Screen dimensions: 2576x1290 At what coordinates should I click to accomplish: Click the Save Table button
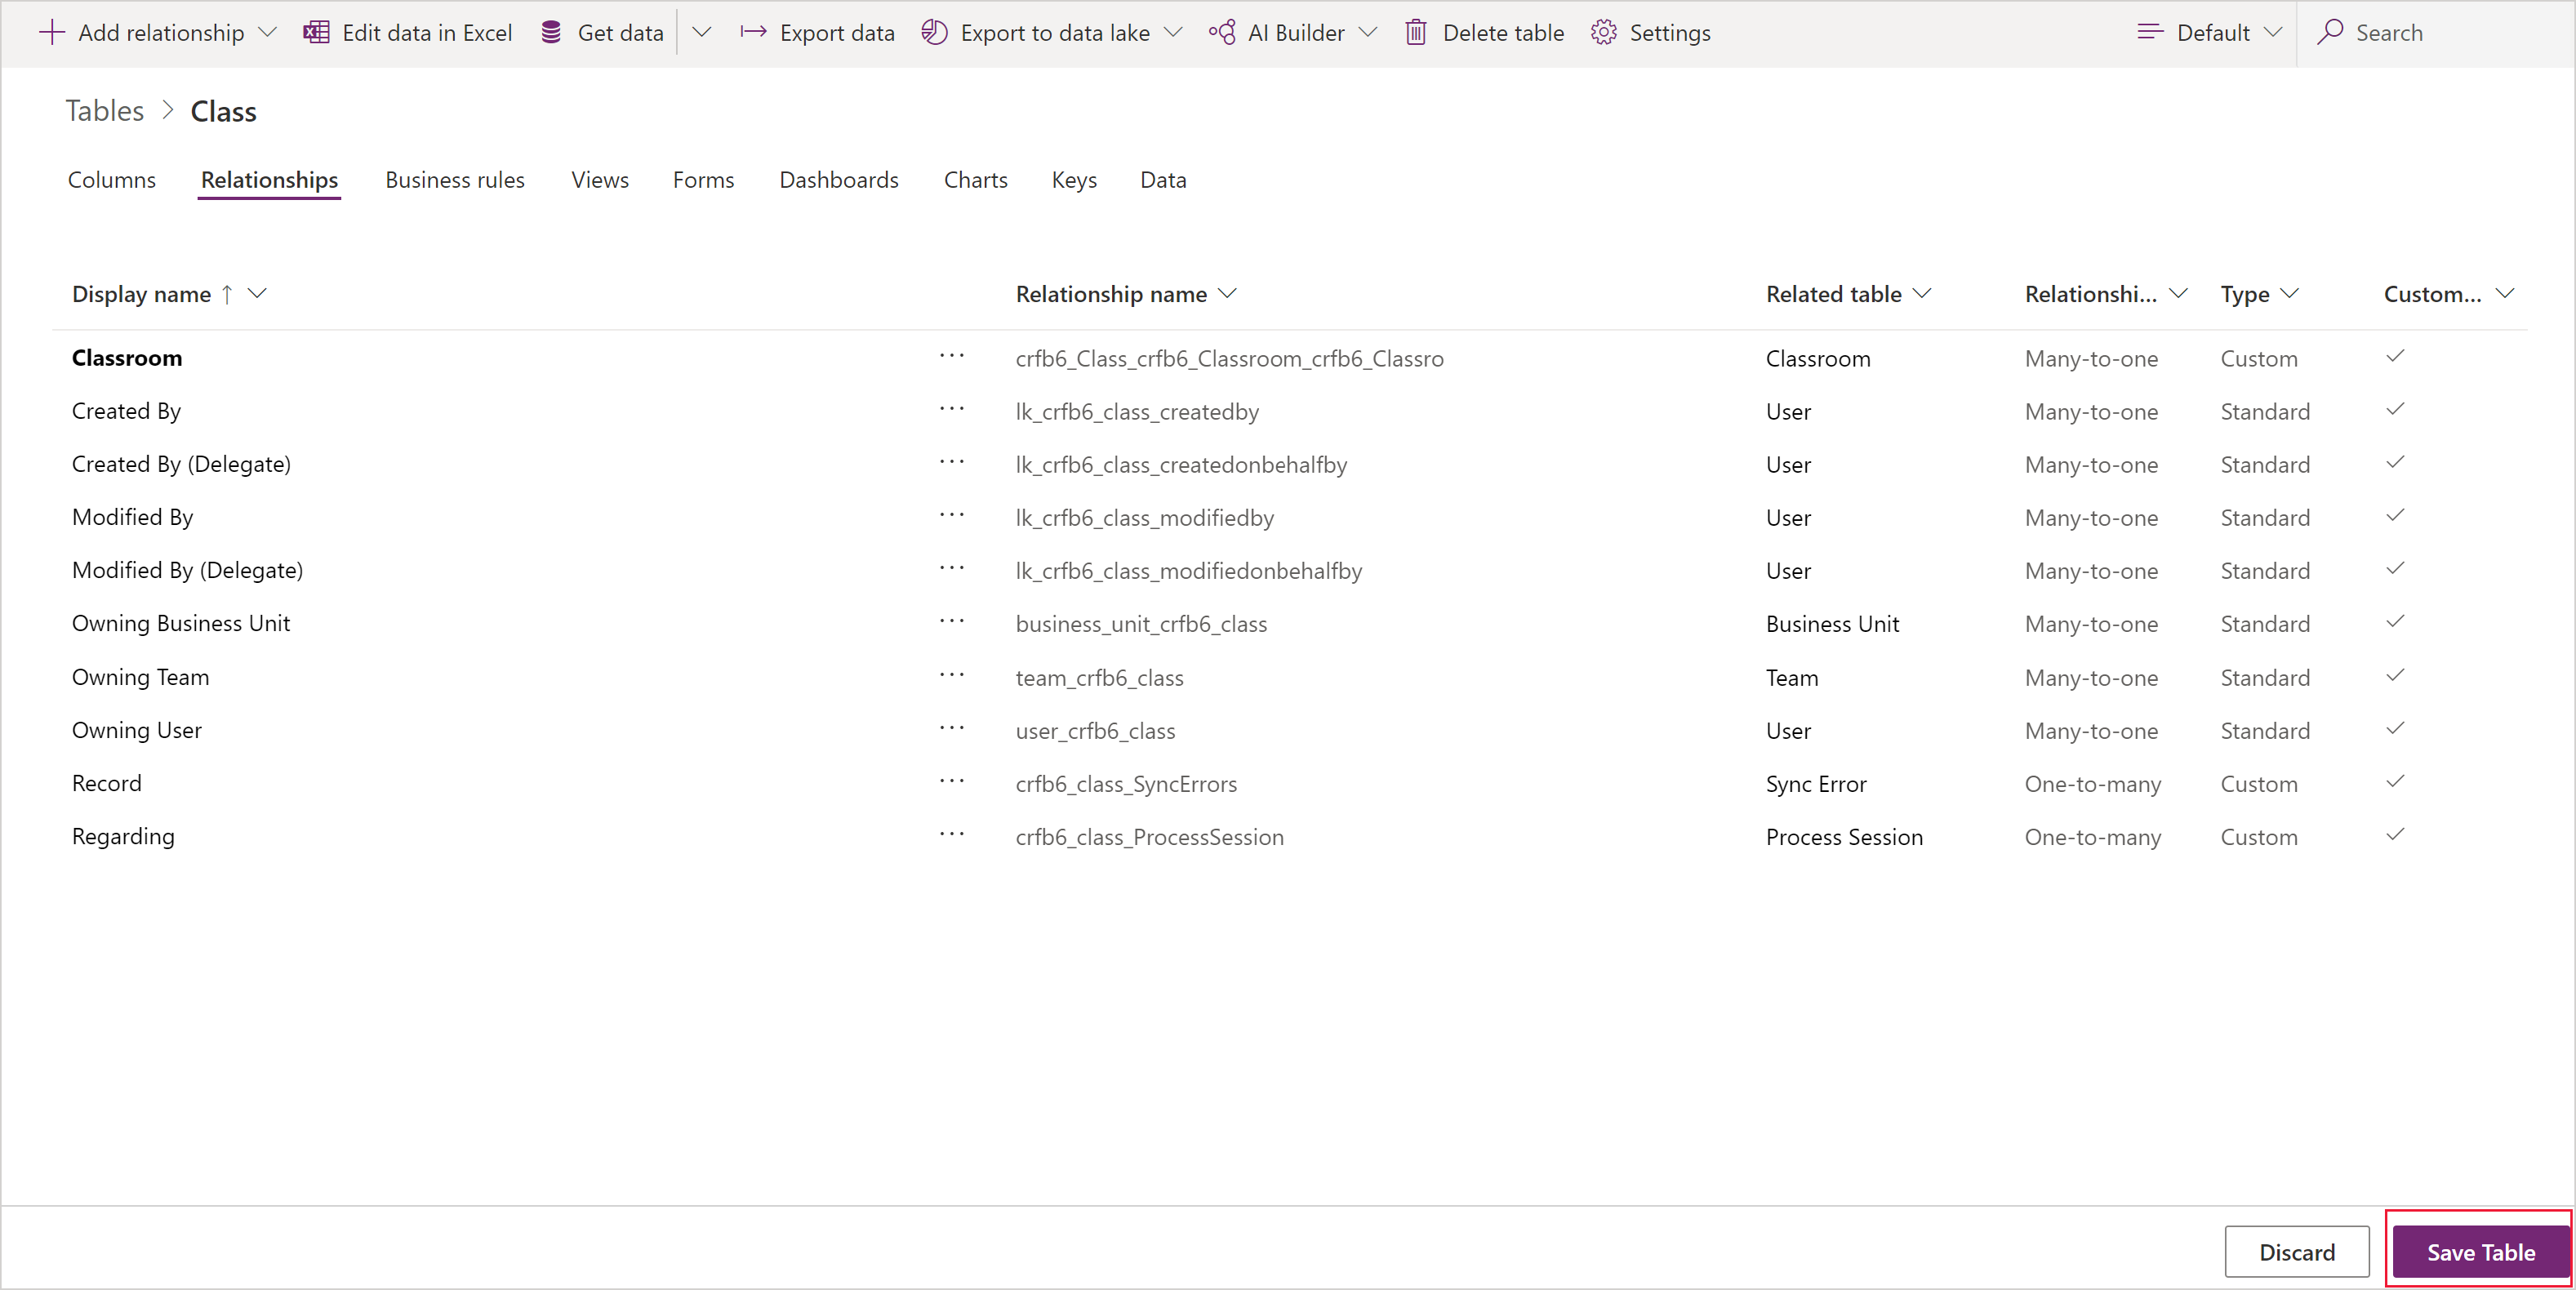2463,1248
